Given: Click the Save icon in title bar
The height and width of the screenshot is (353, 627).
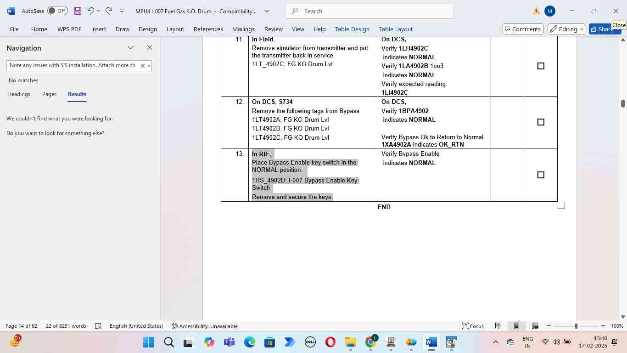Looking at the screenshot, I should (x=78, y=11).
